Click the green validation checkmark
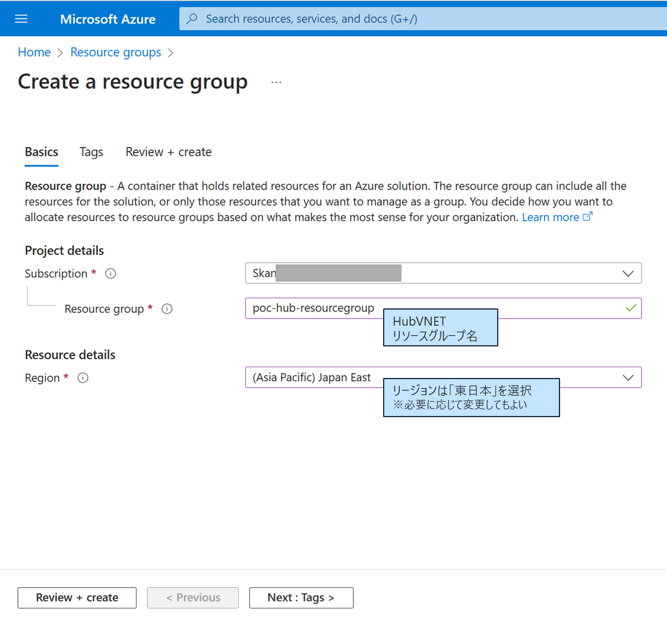Image resolution: width=667 pixels, height=618 pixels. pyautogui.click(x=631, y=308)
